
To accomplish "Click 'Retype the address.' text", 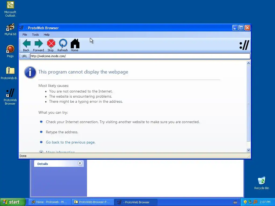I will 62,132.
